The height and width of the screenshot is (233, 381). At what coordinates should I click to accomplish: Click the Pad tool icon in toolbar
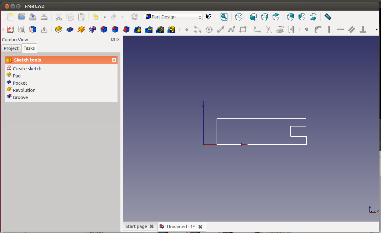pyautogui.click(x=59, y=29)
